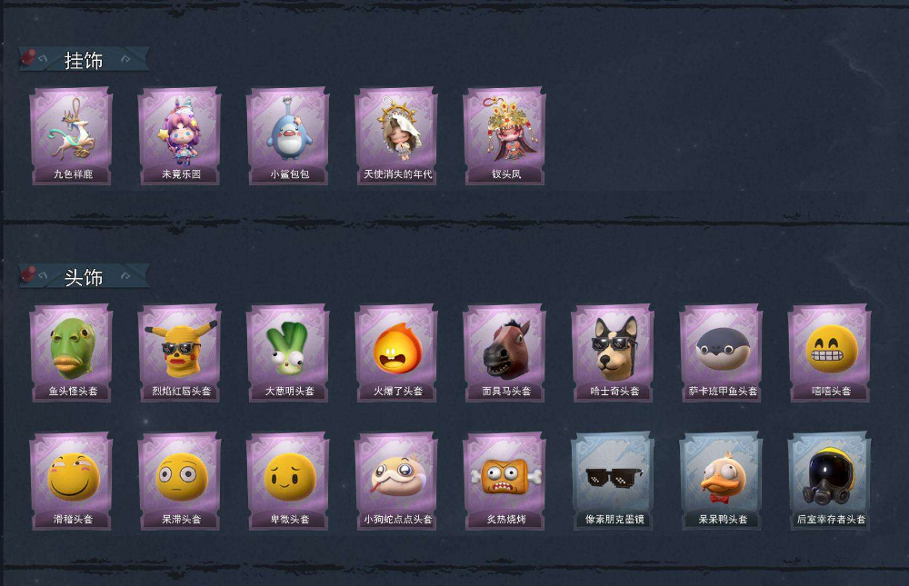Select the 呆滞头套 blank stare headgear

180,482
